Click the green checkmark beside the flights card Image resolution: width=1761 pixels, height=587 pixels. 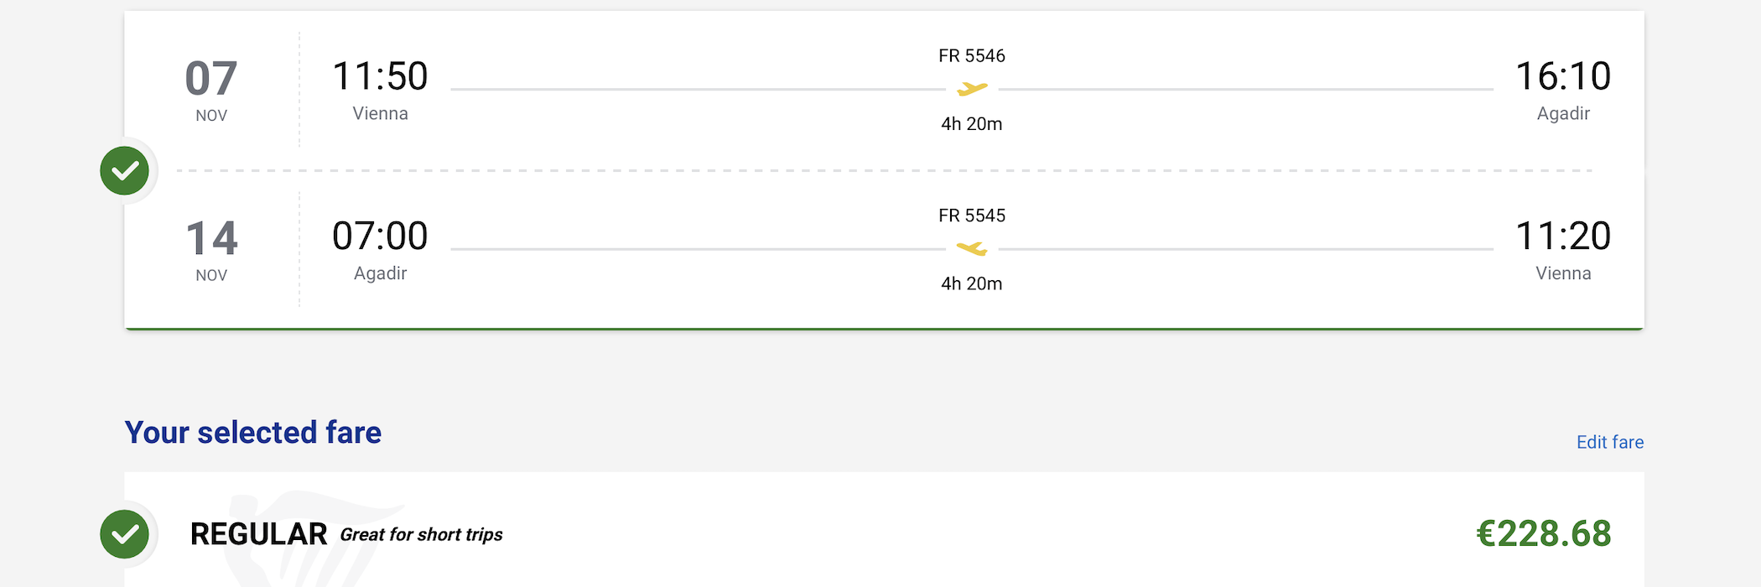(x=125, y=171)
